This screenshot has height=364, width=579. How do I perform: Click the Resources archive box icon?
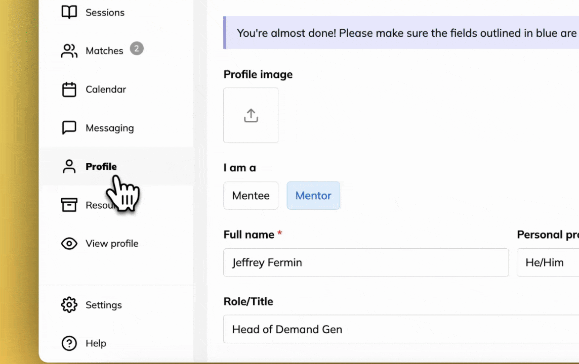tap(69, 205)
